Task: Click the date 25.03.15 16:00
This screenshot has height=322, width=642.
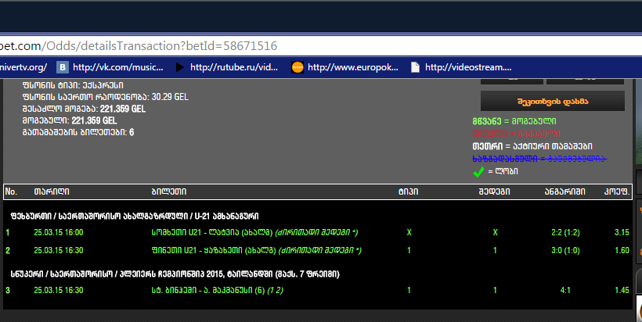Action: coord(59,232)
